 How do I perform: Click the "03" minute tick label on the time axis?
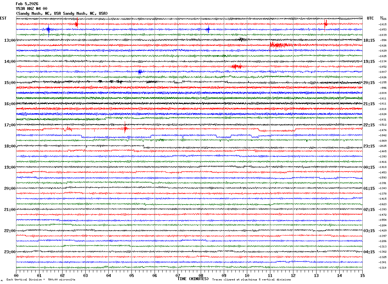coord(85,275)
